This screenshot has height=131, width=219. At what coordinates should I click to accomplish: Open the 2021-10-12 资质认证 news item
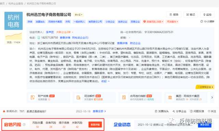point(165,125)
